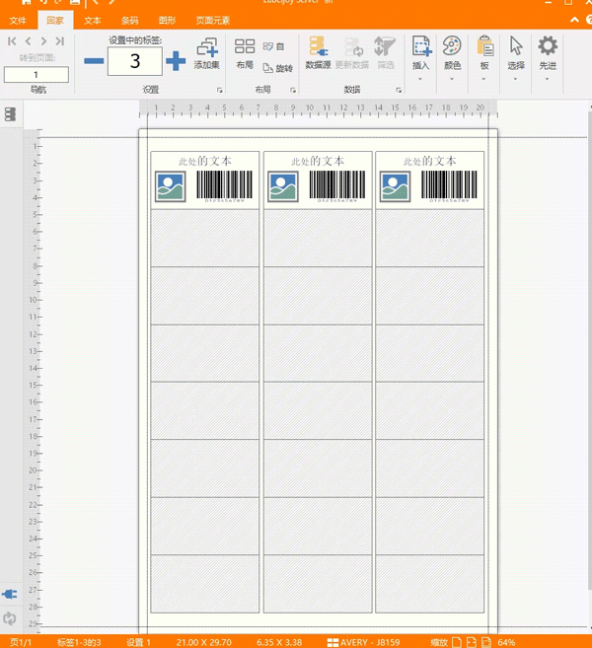Select the second label's barcode

click(x=337, y=186)
